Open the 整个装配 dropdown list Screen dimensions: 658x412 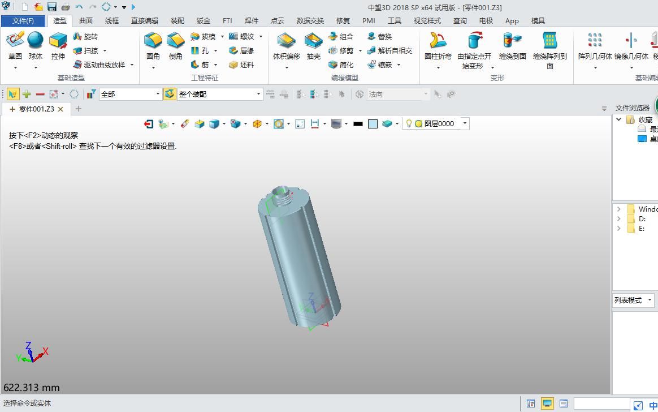[x=257, y=93]
